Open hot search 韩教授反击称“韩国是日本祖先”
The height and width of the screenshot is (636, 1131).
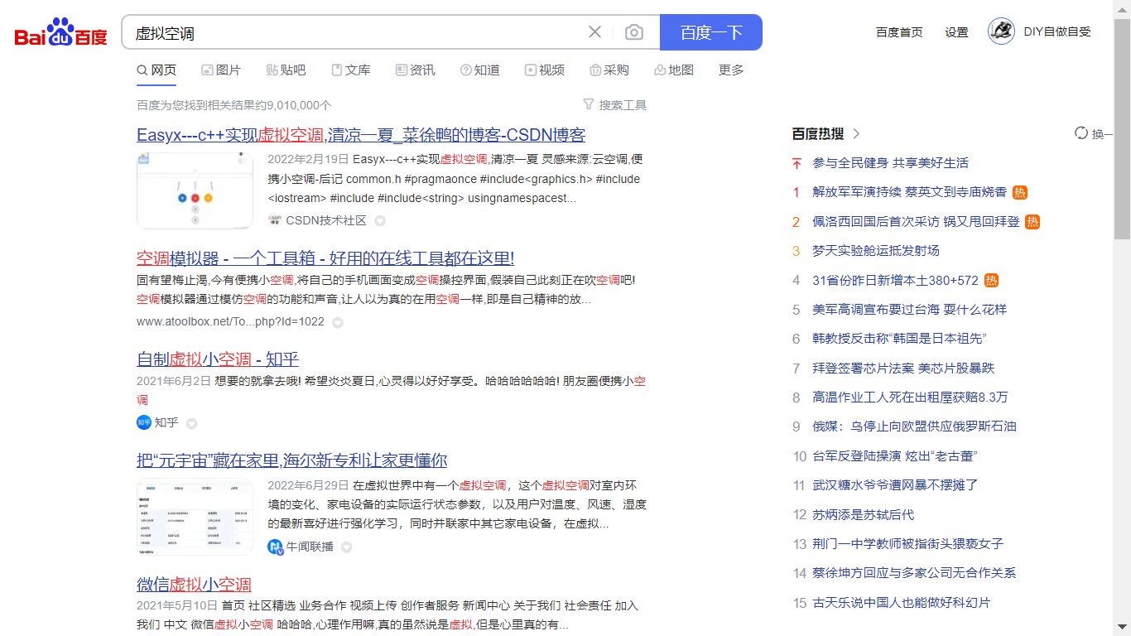(x=899, y=339)
